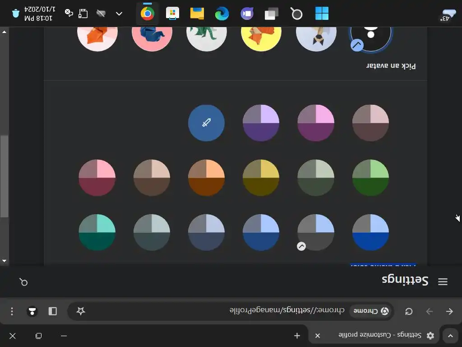Viewport: 462px width, 347px height.
Task: Choose the bright green theme color
Action: coord(371,178)
